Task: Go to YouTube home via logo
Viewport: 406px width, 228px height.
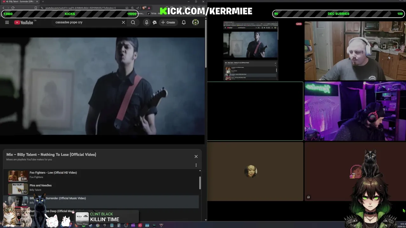Action: (24, 22)
